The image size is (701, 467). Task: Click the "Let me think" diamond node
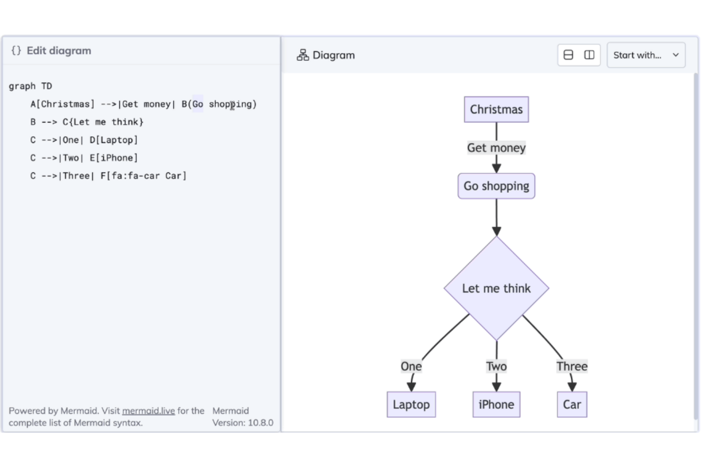(x=496, y=288)
